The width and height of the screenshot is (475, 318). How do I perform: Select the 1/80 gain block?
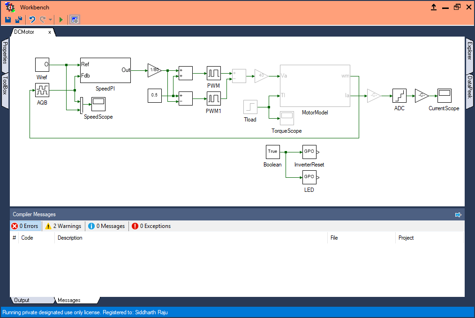(154, 70)
